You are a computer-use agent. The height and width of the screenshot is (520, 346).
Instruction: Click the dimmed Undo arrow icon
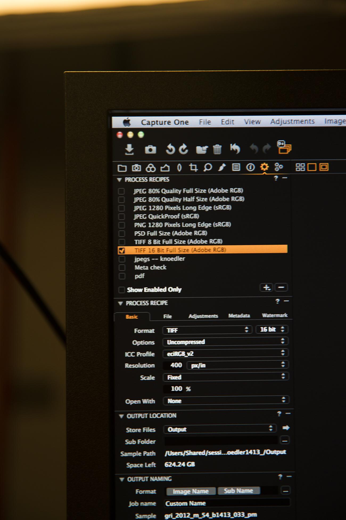pyautogui.click(x=254, y=148)
